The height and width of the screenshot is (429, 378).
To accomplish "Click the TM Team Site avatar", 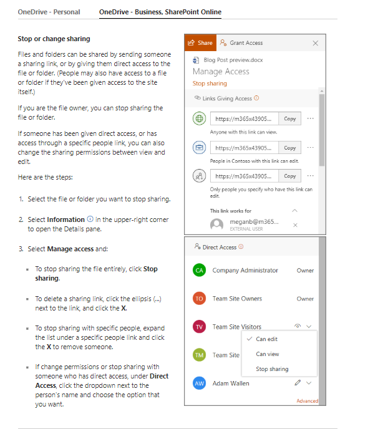I will click(x=199, y=355).
